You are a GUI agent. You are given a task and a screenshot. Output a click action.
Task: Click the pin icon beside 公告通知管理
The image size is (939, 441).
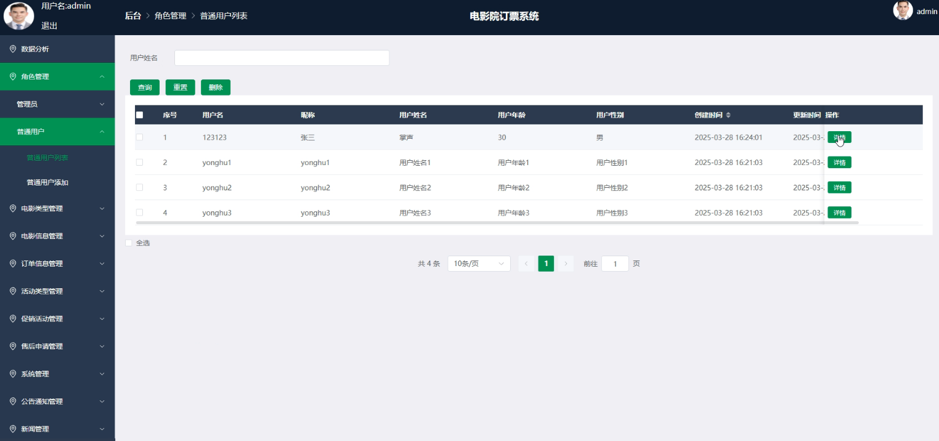[x=13, y=402]
